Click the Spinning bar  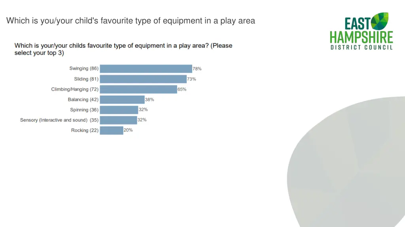click(119, 110)
